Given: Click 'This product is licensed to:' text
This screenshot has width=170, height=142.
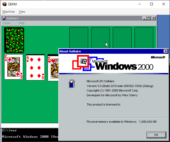Looking at the screenshot, I should (104, 104).
